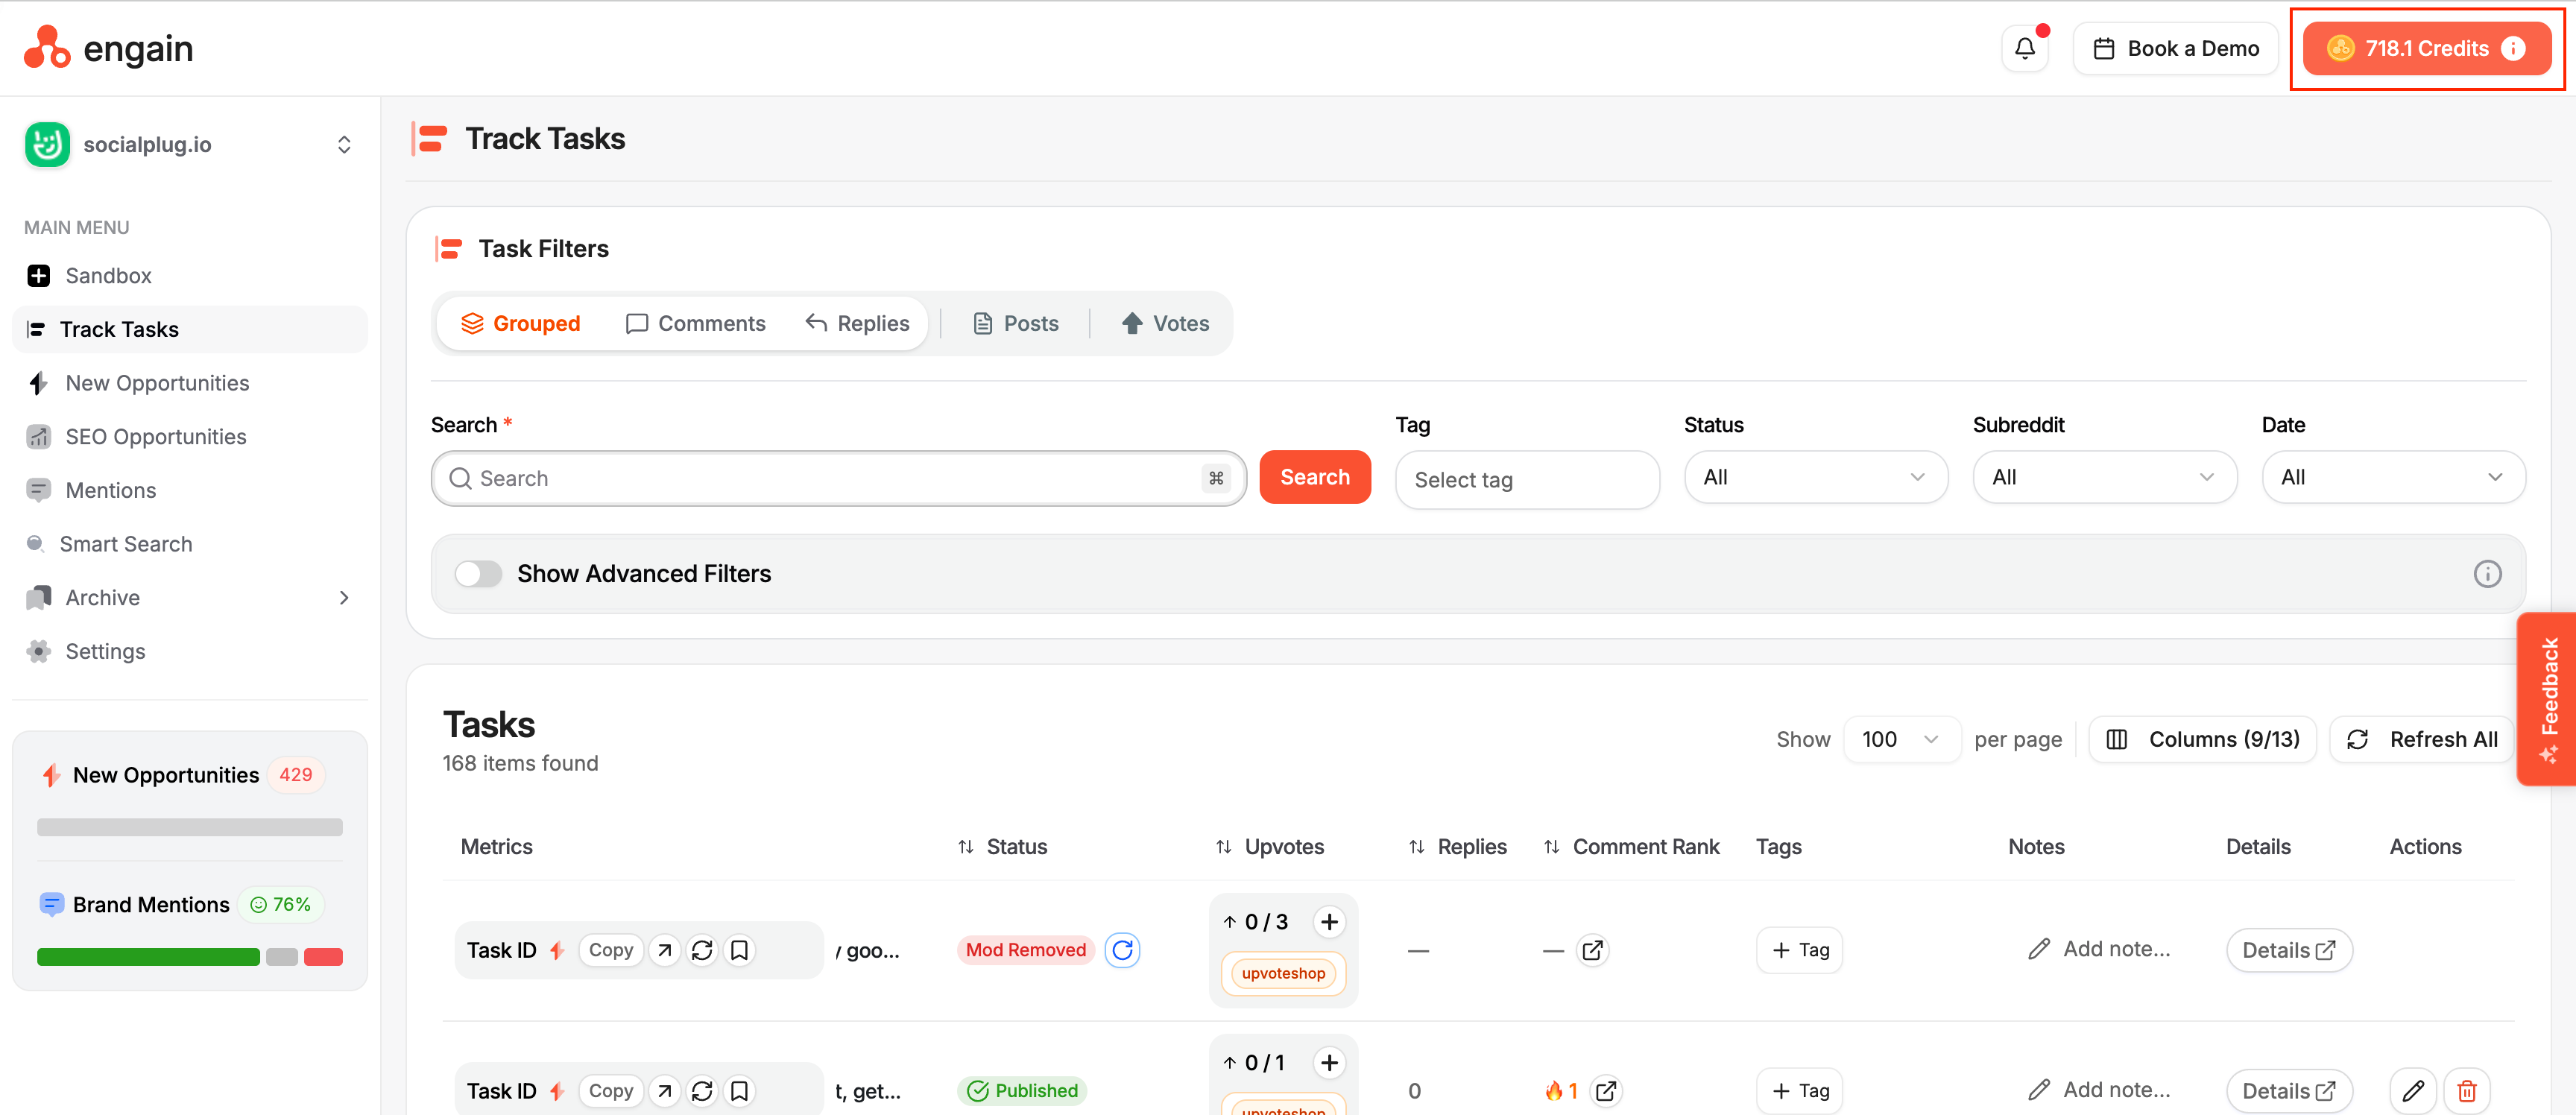This screenshot has width=2576, height=1115.
Task: Click the orange Search button
Action: click(x=1314, y=477)
